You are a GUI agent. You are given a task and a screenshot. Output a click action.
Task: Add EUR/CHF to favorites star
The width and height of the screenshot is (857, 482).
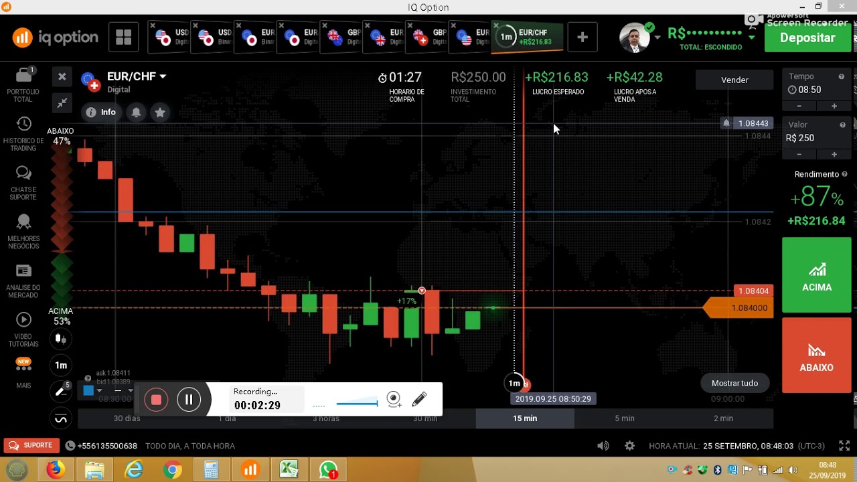coord(160,112)
